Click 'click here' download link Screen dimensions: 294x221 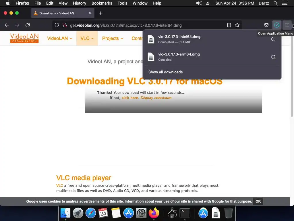pos(130,98)
